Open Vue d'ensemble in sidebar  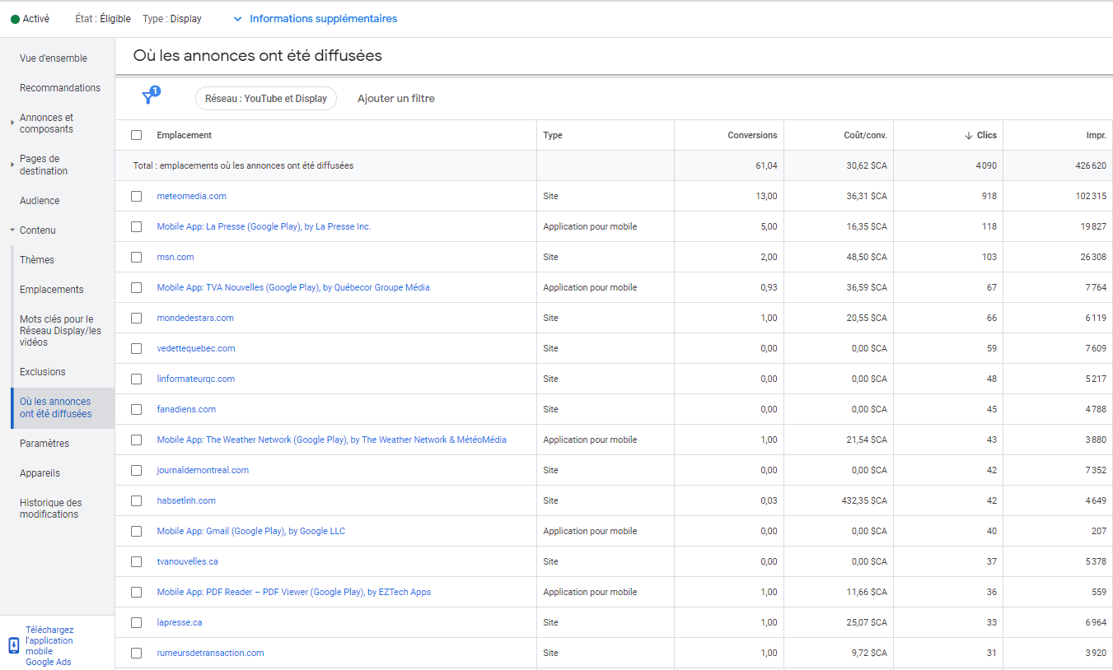[54, 58]
